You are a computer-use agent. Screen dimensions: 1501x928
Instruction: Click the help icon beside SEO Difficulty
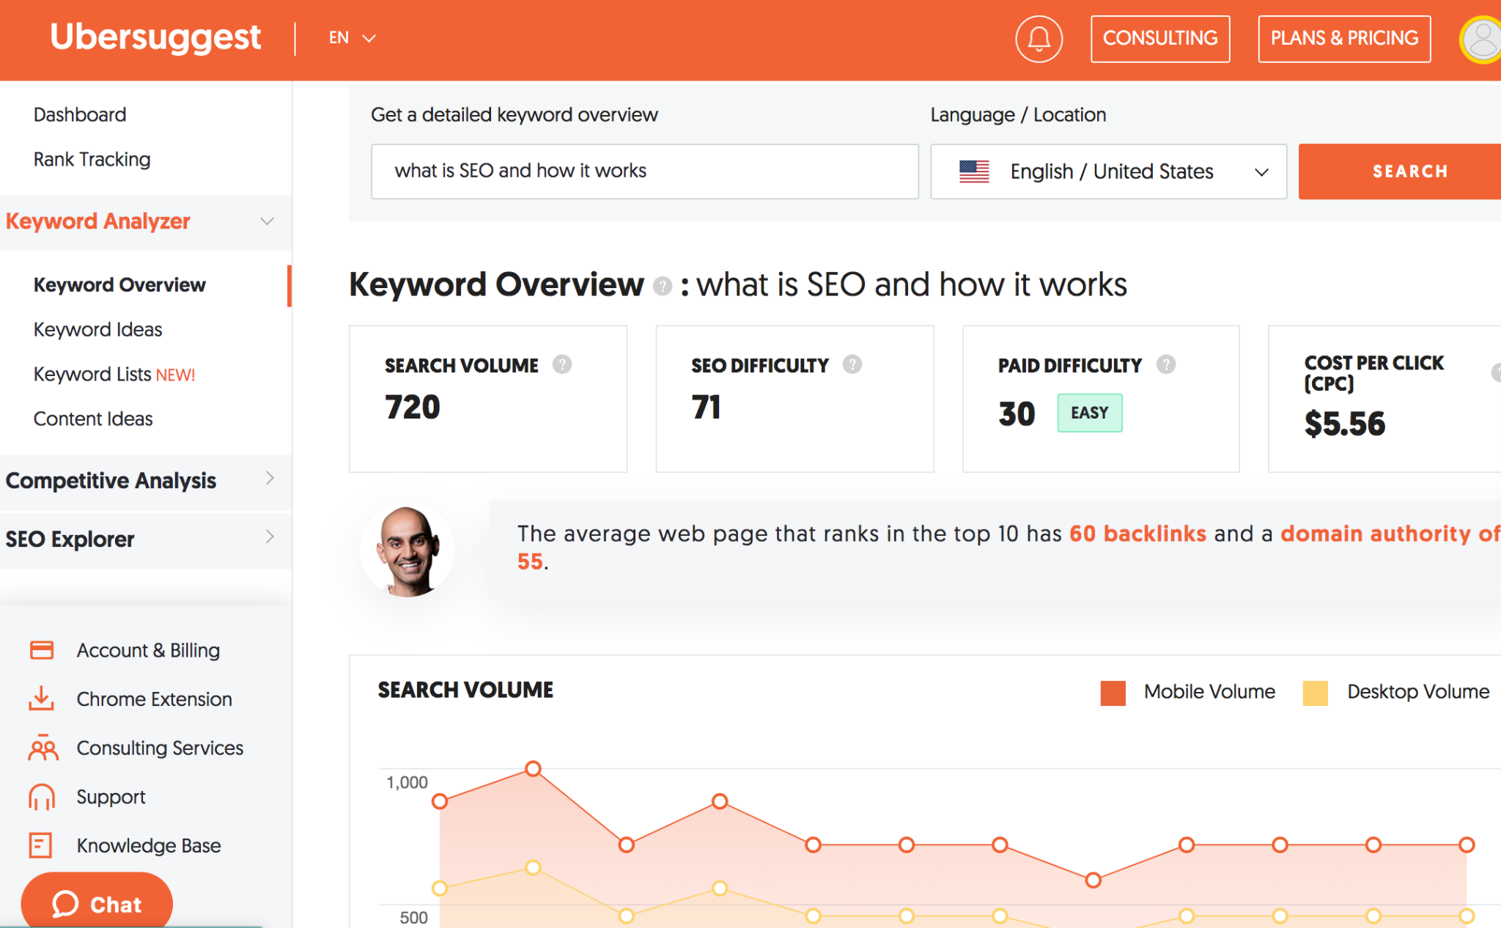coord(852,364)
